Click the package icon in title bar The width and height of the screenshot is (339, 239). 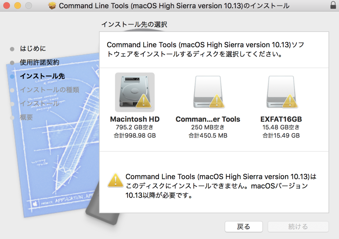point(52,5)
